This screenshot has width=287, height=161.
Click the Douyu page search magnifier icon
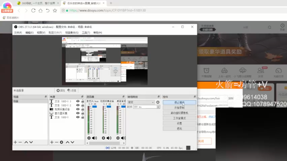270,28
